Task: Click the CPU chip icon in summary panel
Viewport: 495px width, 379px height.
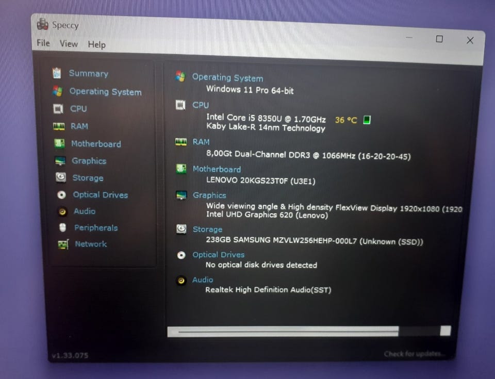Action: point(180,105)
